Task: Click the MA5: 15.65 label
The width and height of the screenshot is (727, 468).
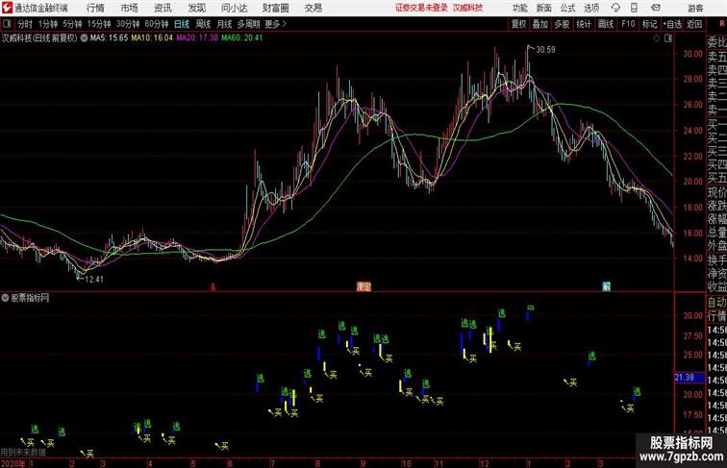Action: (x=109, y=38)
